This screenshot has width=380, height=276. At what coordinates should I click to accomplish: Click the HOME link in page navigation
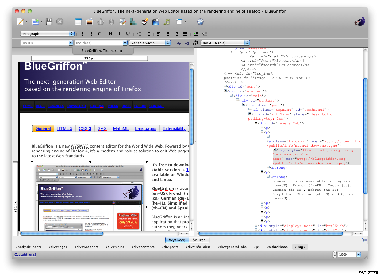click(28, 106)
